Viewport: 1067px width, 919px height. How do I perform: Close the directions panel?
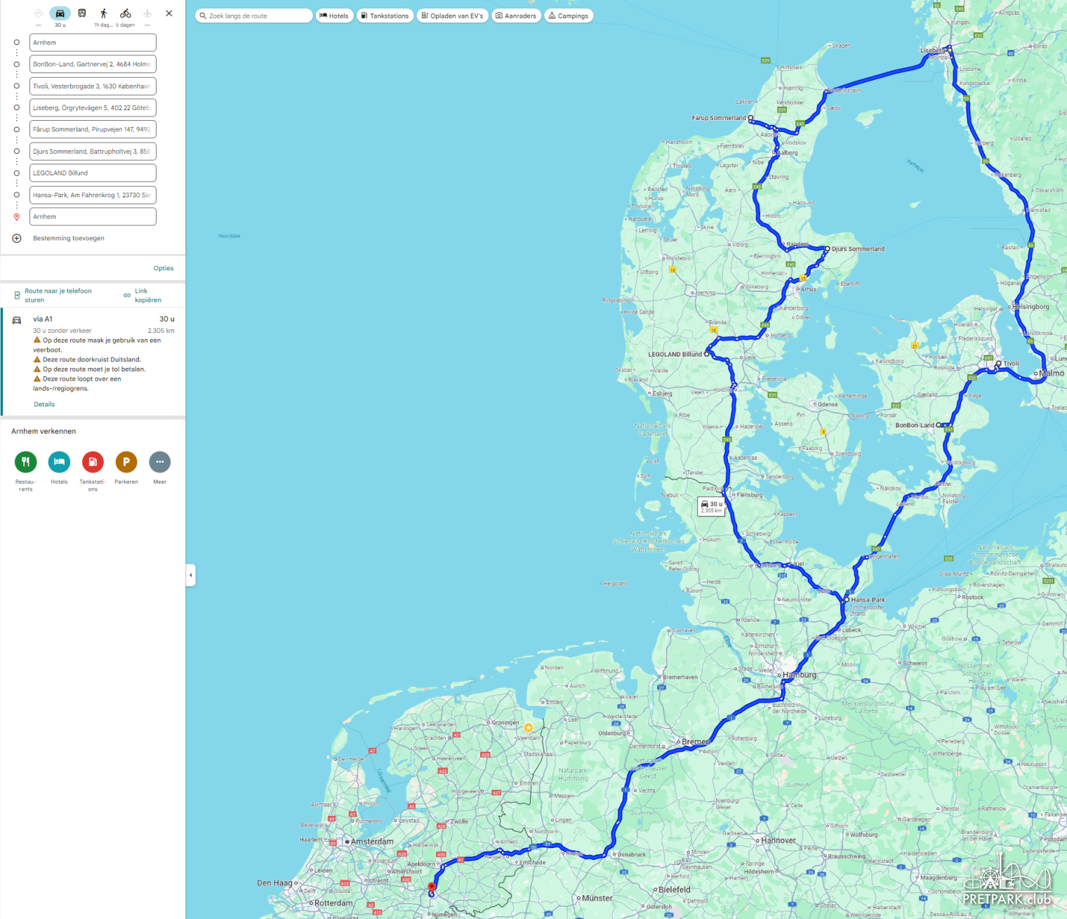169,13
